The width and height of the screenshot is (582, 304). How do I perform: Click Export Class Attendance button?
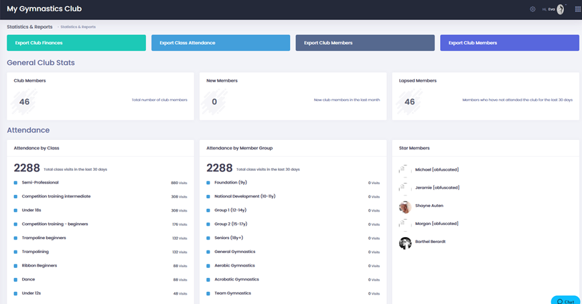[x=220, y=43]
